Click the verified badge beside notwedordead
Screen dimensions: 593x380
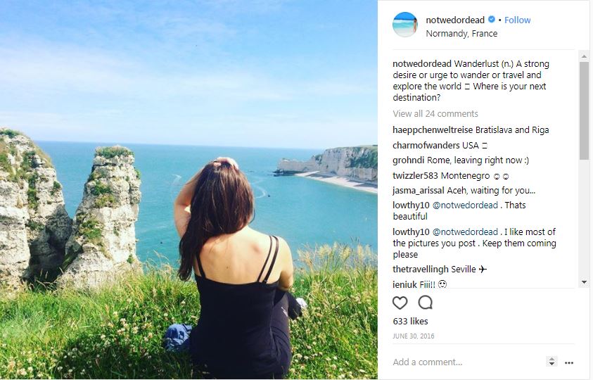click(x=492, y=20)
